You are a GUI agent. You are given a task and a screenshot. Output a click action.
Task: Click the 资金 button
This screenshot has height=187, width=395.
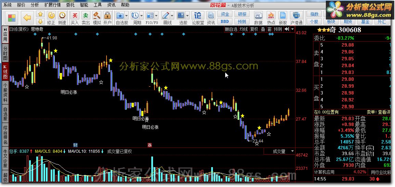pyautogui.click(x=225, y=14)
